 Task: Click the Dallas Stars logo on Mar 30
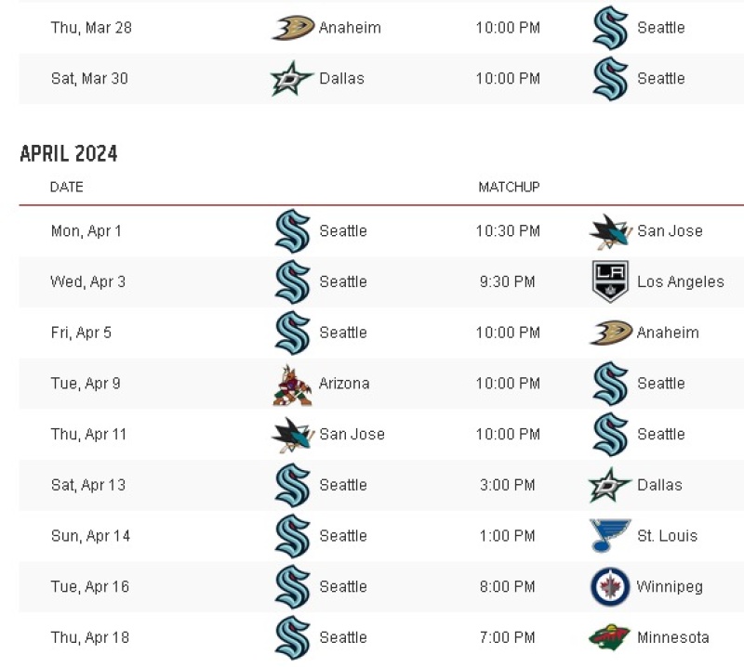[x=291, y=79]
